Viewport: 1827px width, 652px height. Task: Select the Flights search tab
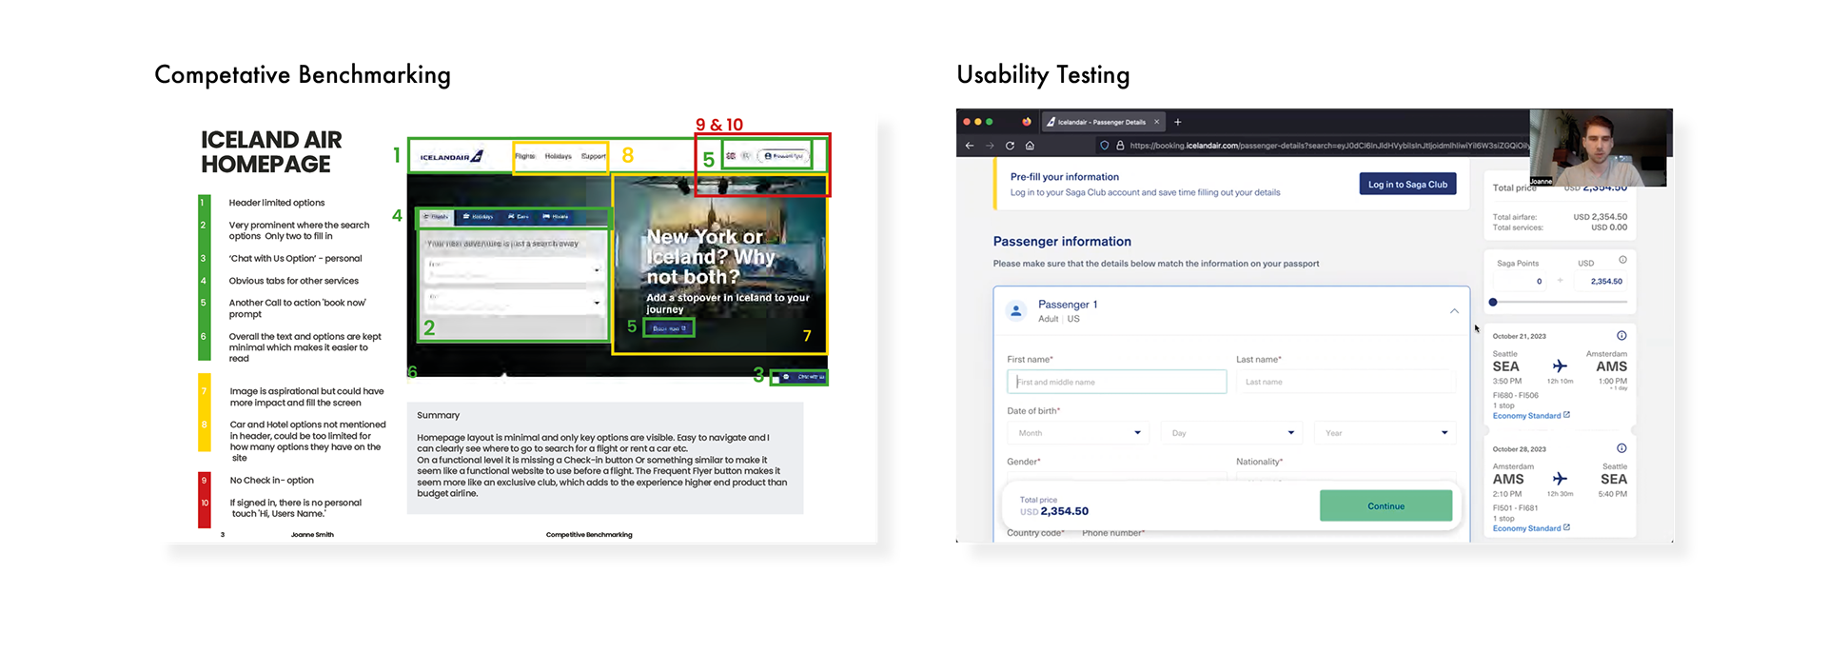click(437, 217)
